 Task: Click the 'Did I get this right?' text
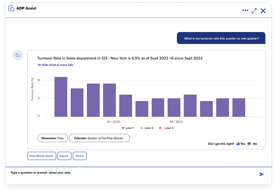click(221, 144)
